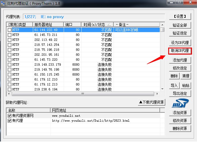Click 导出选定 export button
197x143 pixels.
coord(180,93)
